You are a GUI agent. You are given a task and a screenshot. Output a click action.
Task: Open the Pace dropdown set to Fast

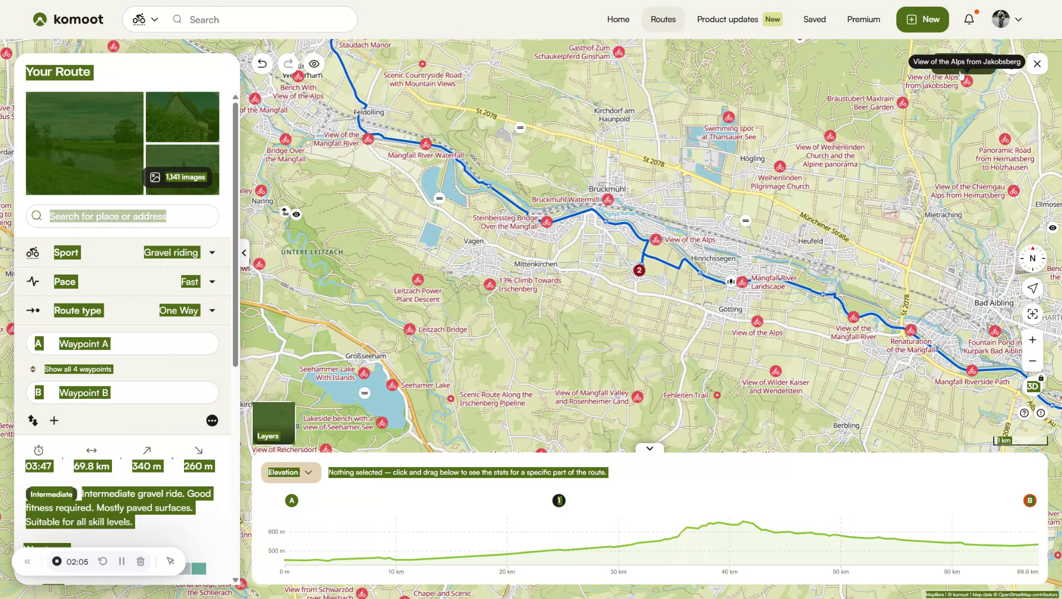point(211,281)
